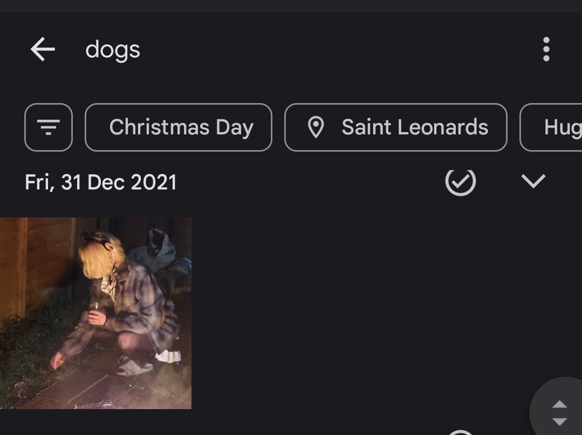Collapse the Fri, 31 Dec 2021 section

coord(533,181)
